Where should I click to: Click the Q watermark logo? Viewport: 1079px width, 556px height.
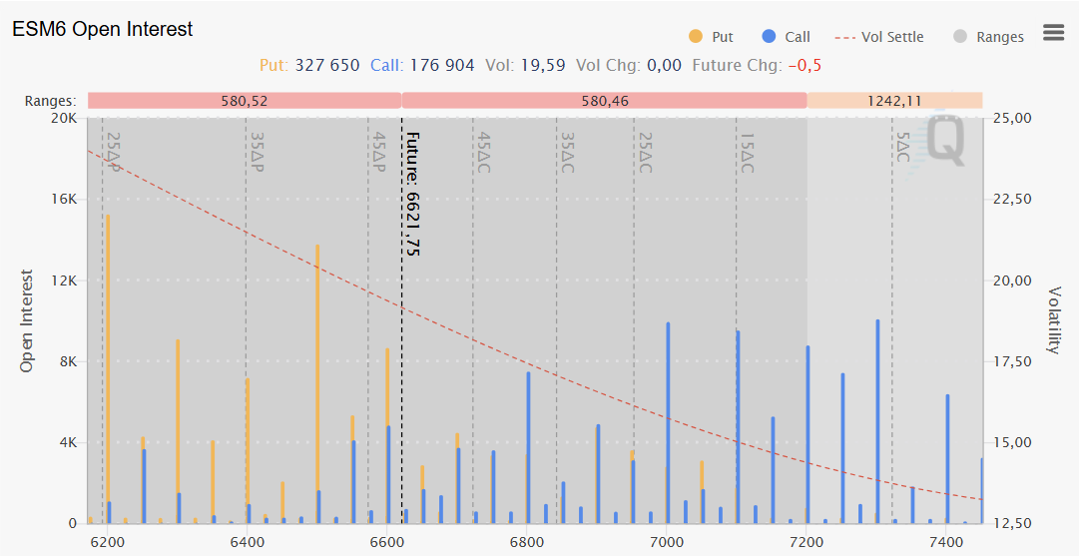click(945, 140)
